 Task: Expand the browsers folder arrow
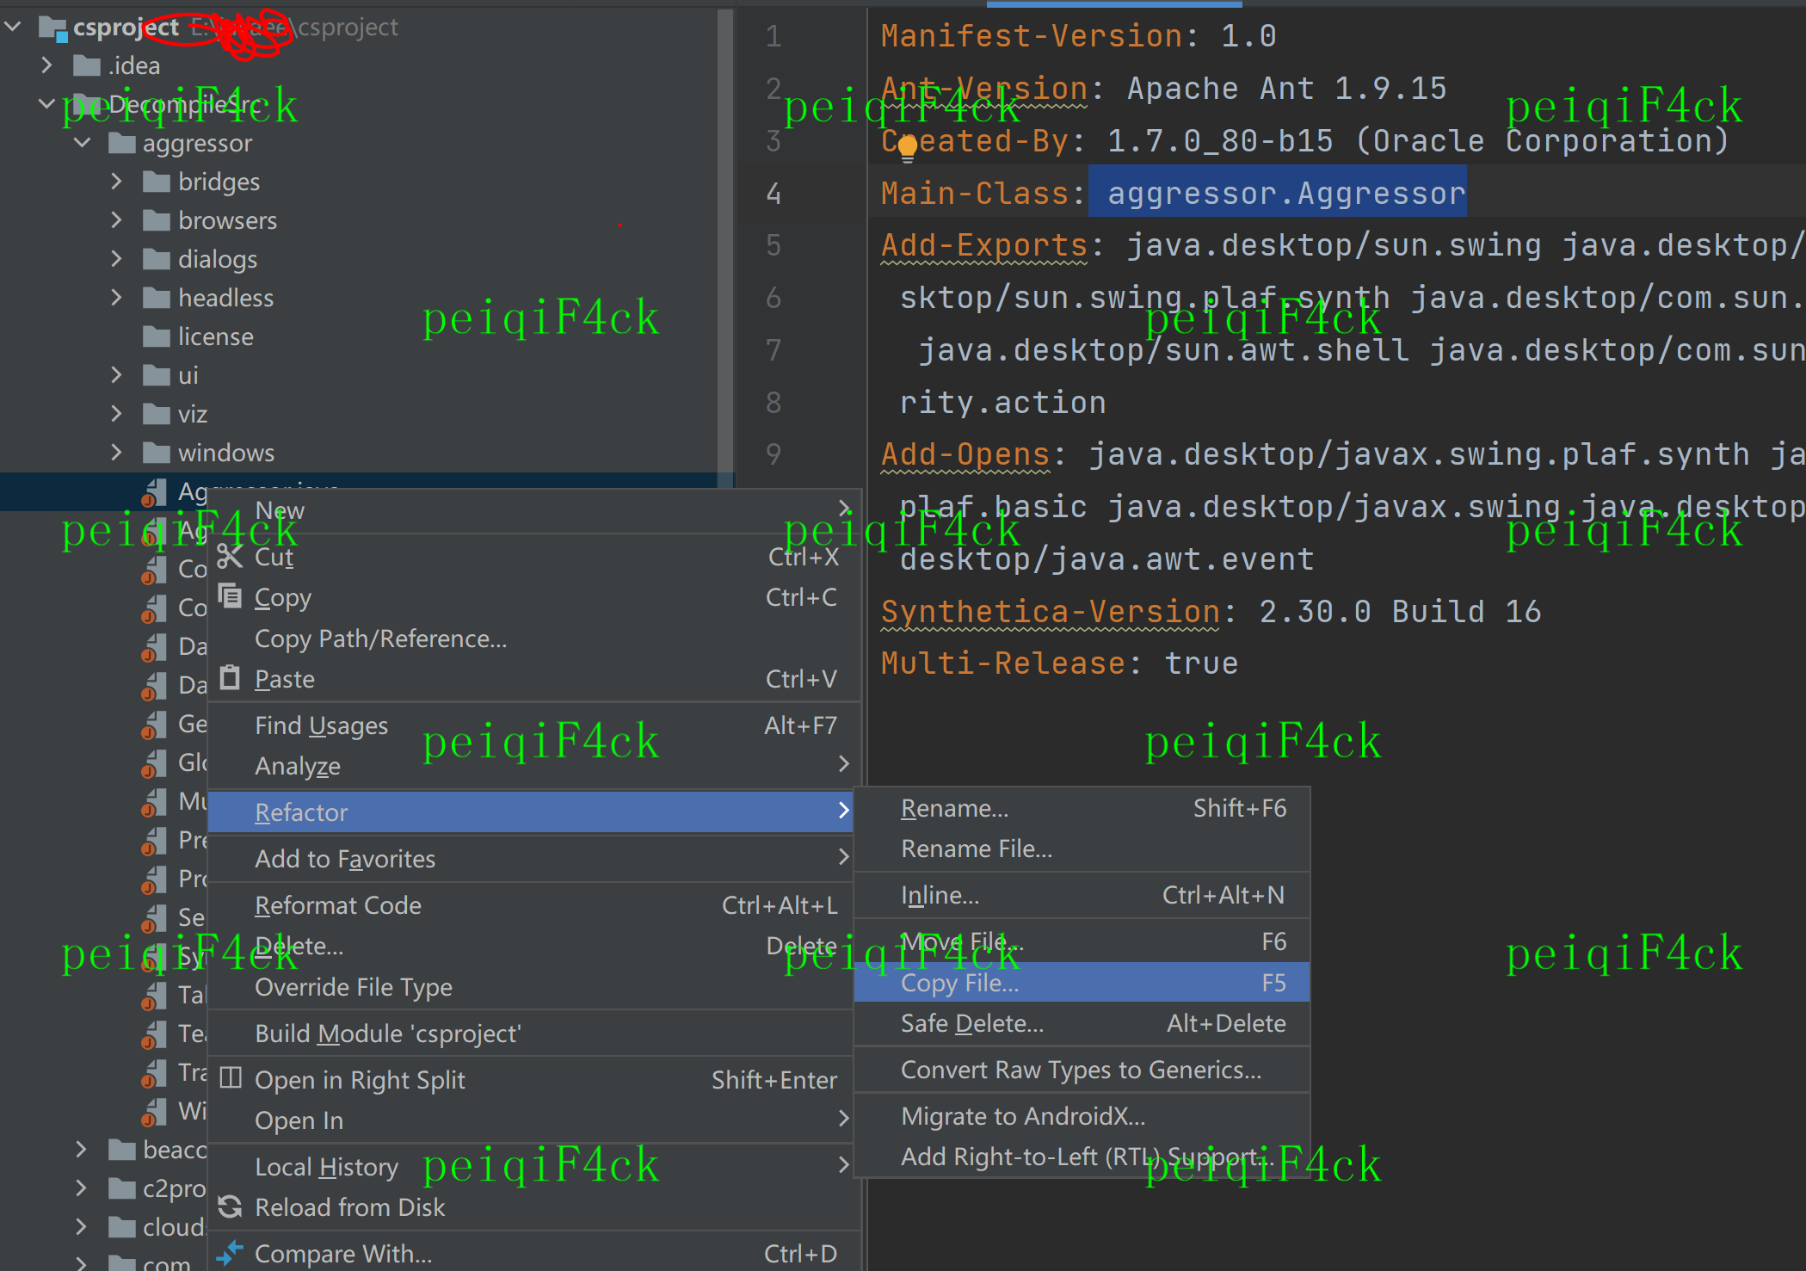(x=117, y=220)
